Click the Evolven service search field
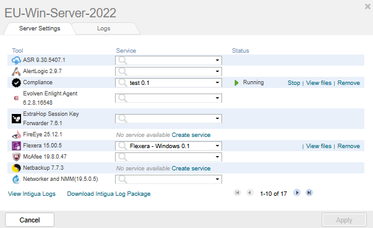Viewport: 373px width, 228px height. click(x=168, y=98)
